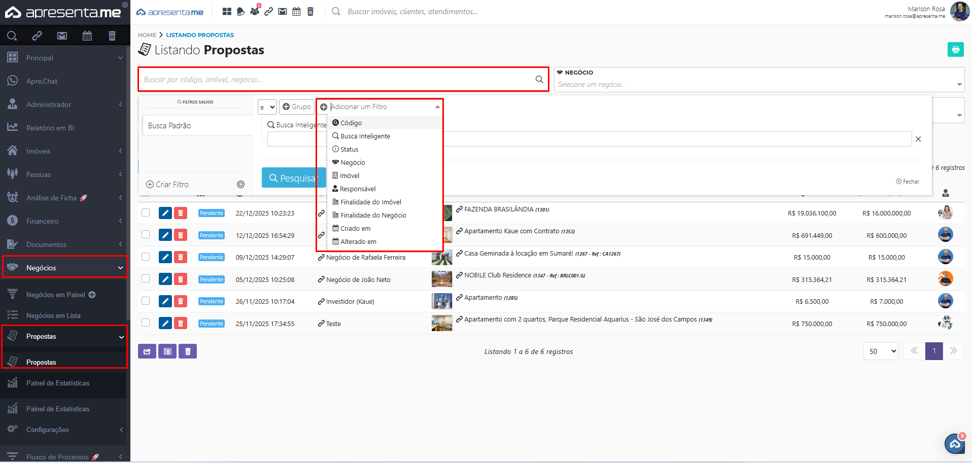Screen dimensions: 972x463
Task: Delete the proposal dated 12/12/2025 via trash icon
Action: click(181, 235)
